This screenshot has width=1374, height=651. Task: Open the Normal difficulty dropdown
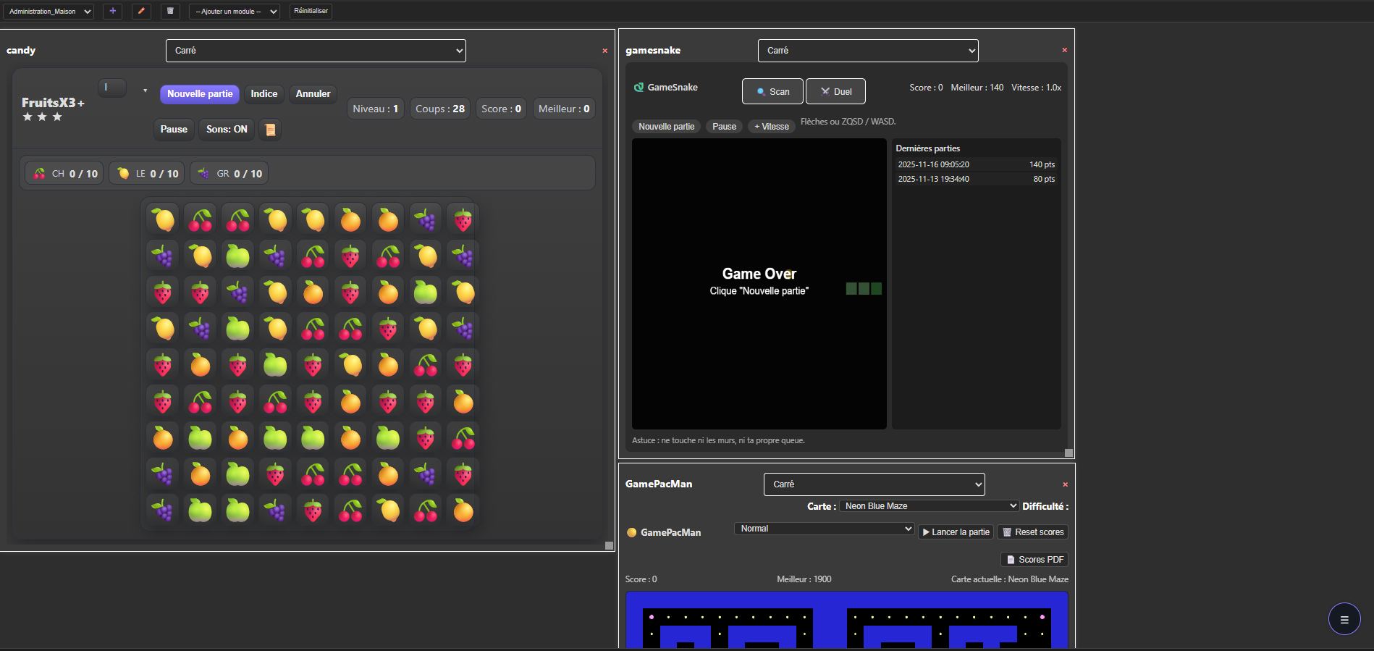[x=824, y=529]
